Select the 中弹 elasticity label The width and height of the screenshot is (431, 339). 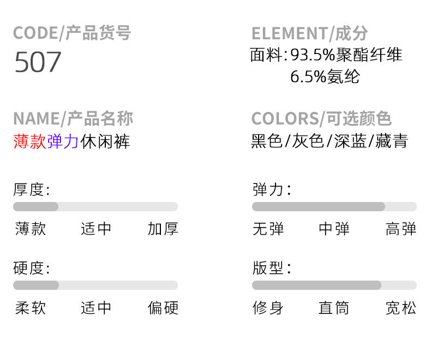pyautogui.click(x=334, y=229)
